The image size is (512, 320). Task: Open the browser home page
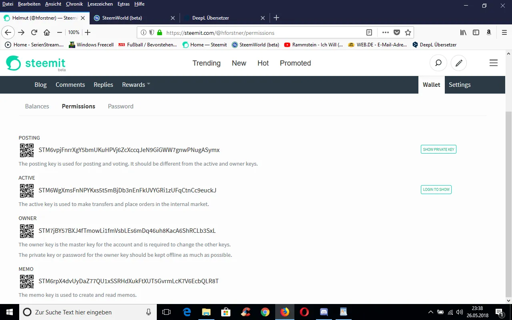tap(47, 32)
